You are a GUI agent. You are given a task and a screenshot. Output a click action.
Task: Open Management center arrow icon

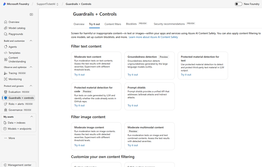tap(5, 165)
